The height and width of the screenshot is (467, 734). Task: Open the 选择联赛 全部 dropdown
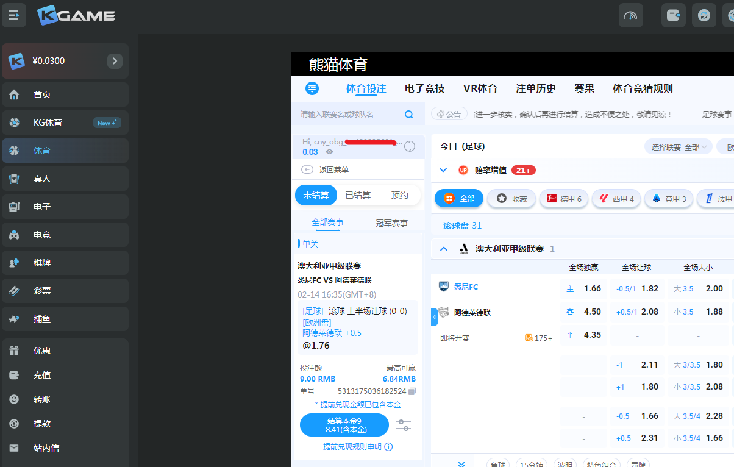678,147
